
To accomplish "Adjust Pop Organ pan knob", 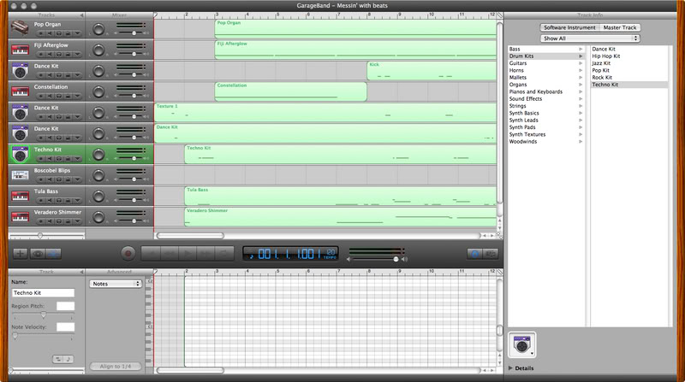I will [98, 29].
